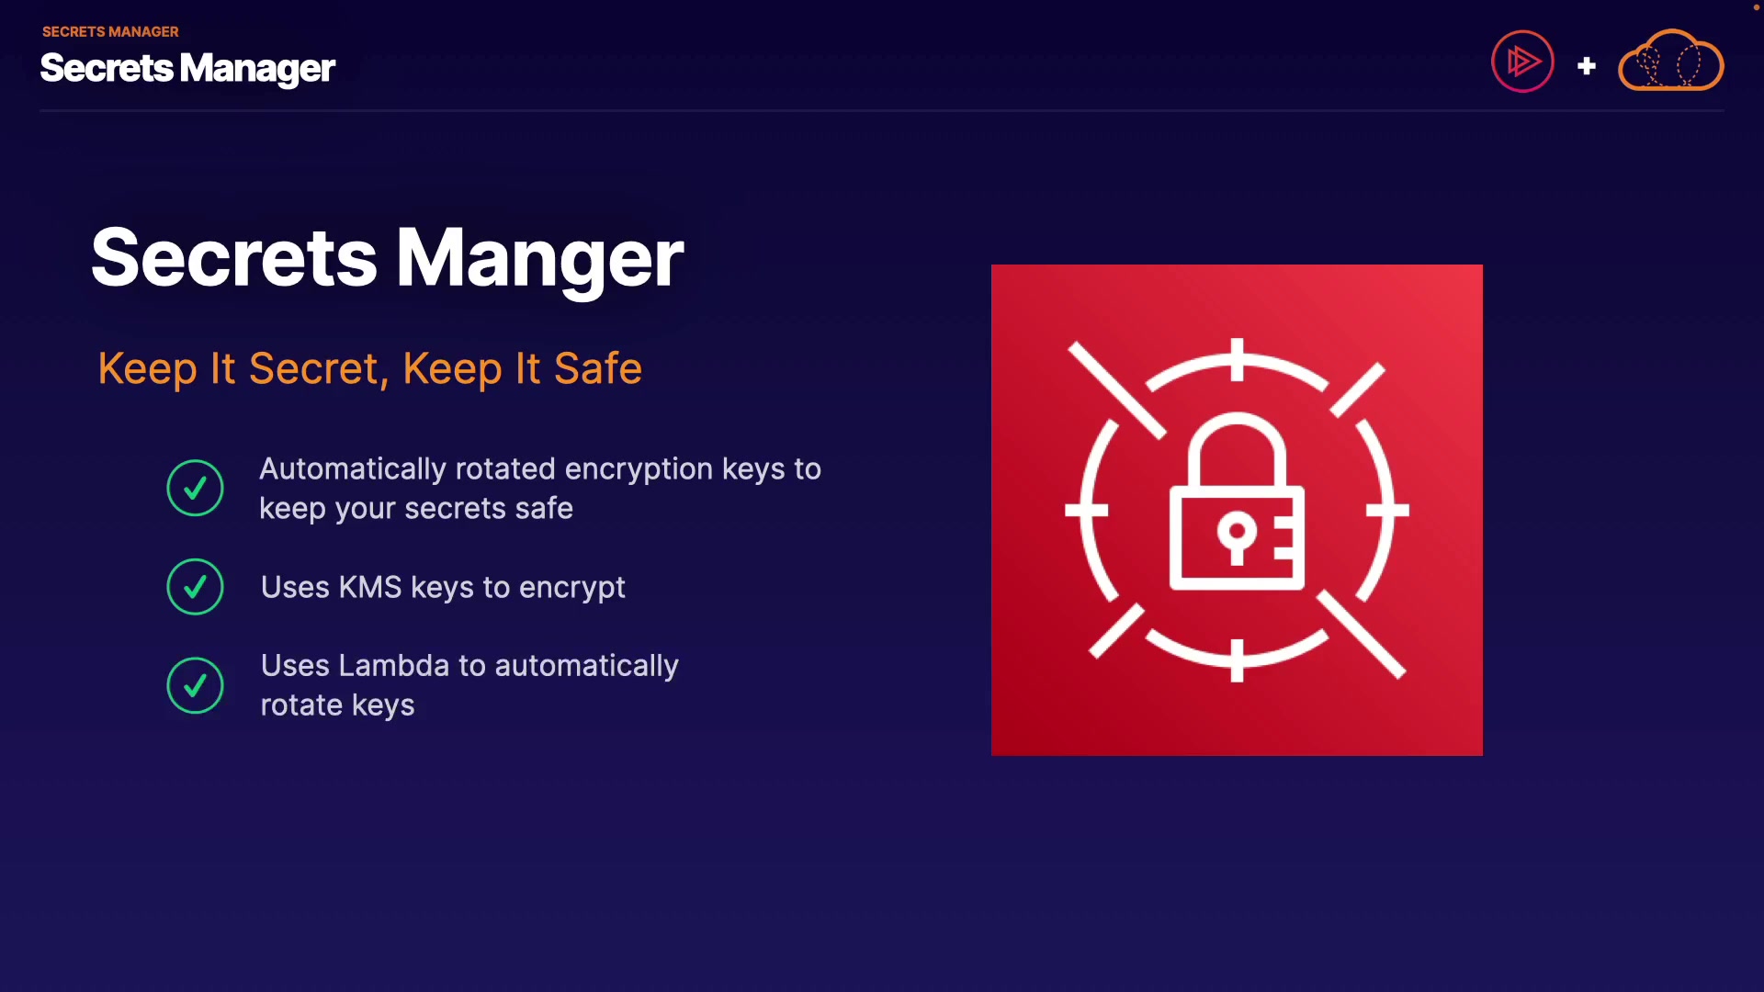Click the green checkmark beside KMS keys
Screen dimensions: 1764x992
click(x=195, y=587)
